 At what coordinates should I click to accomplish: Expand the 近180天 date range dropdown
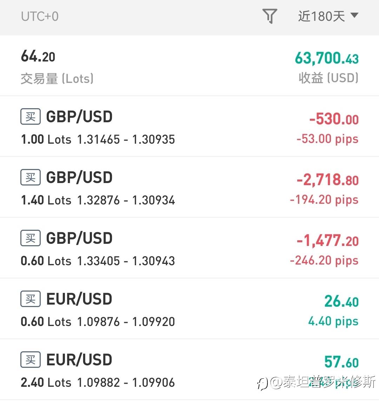coord(321,16)
